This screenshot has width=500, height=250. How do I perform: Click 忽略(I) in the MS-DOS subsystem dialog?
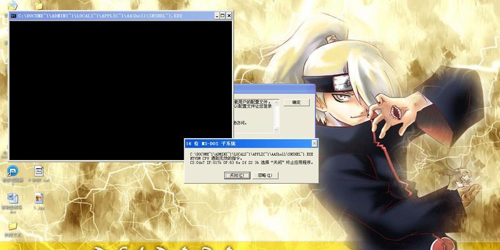(265, 176)
